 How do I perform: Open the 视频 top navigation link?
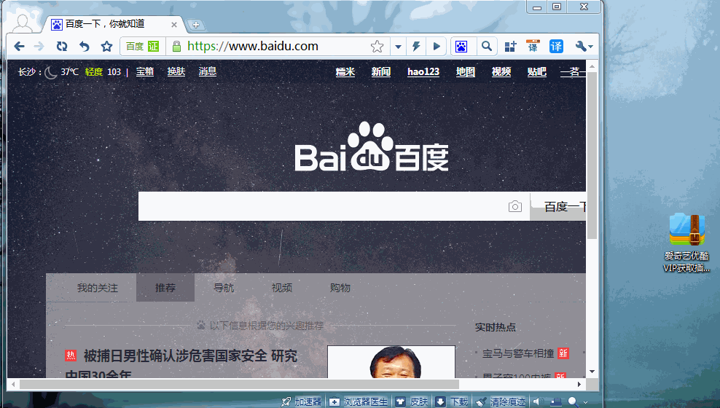click(501, 71)
